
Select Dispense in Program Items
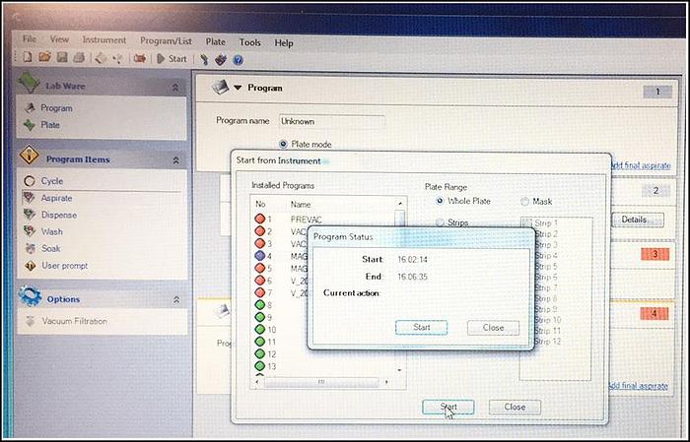(58, 215)
